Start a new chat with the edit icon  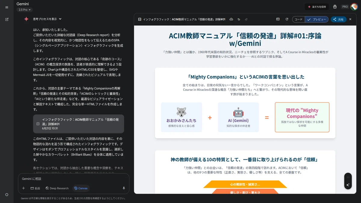click(x=7, y=19)
